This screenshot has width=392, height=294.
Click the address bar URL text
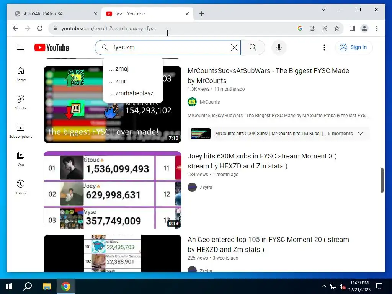108,28
